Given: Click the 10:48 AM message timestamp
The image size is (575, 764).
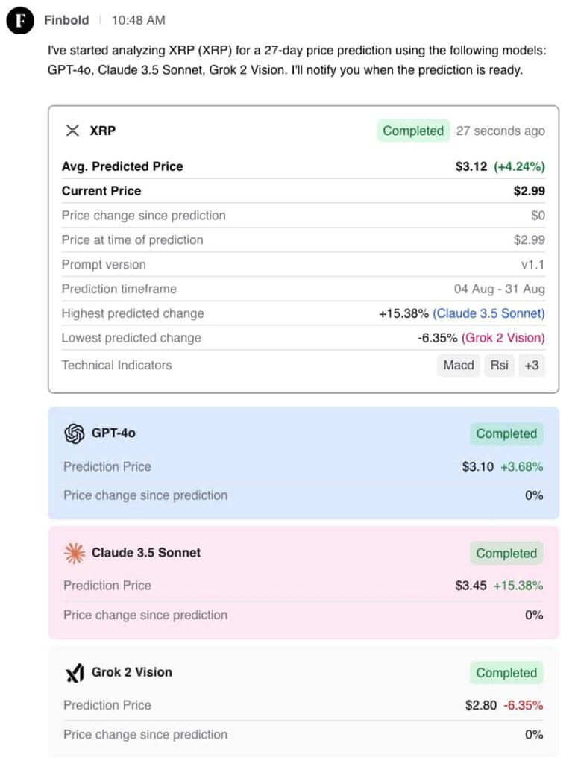Looking at the screenshot, I should 139,20.
